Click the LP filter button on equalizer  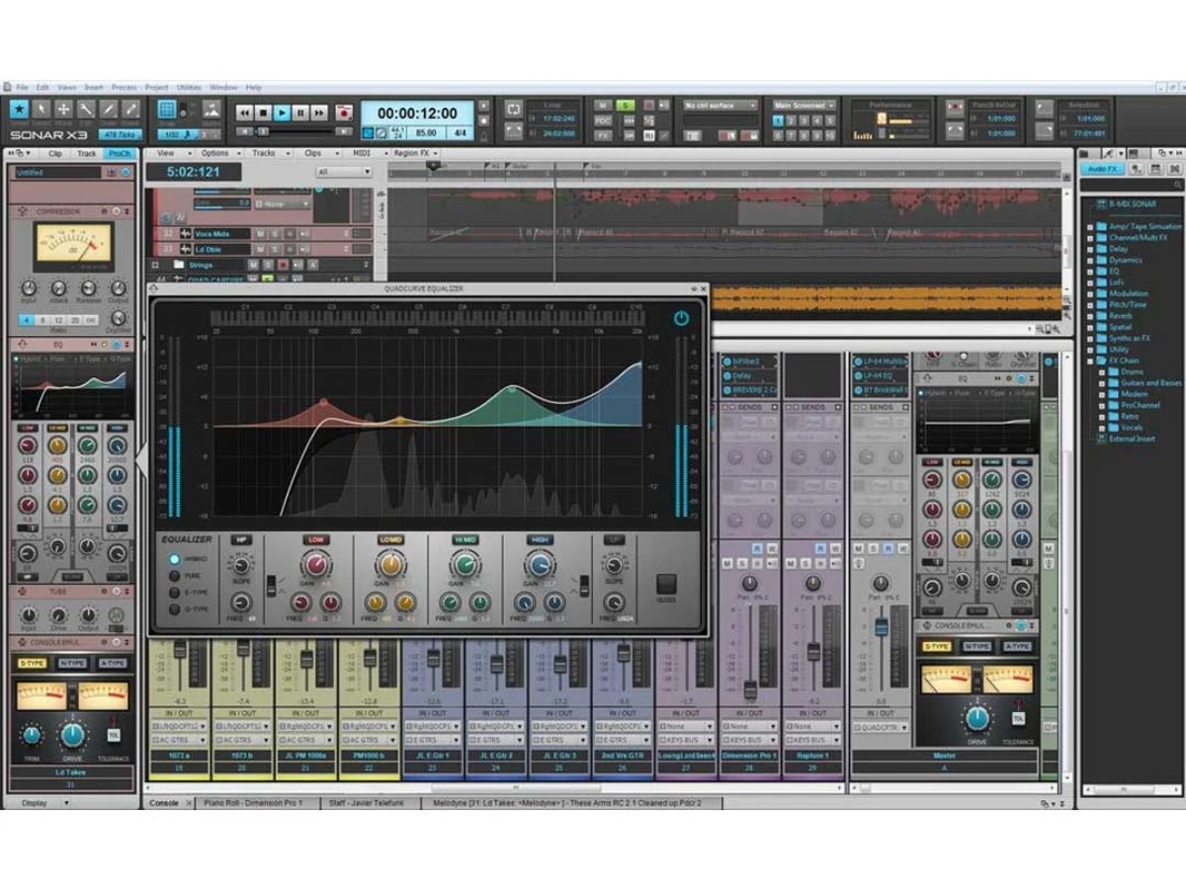(614, 540)
